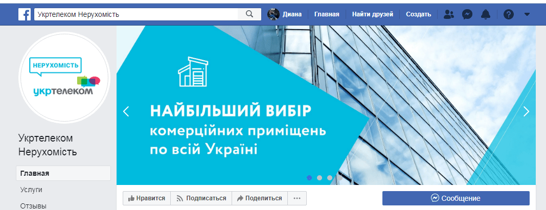Screen dimensions: 546x210
Task: Open the notifications bell
Action: (x=485, y=14)
